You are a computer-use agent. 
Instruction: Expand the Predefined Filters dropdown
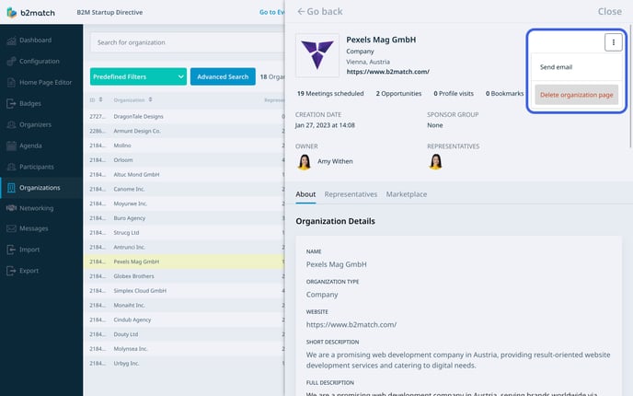click(138, 76)
